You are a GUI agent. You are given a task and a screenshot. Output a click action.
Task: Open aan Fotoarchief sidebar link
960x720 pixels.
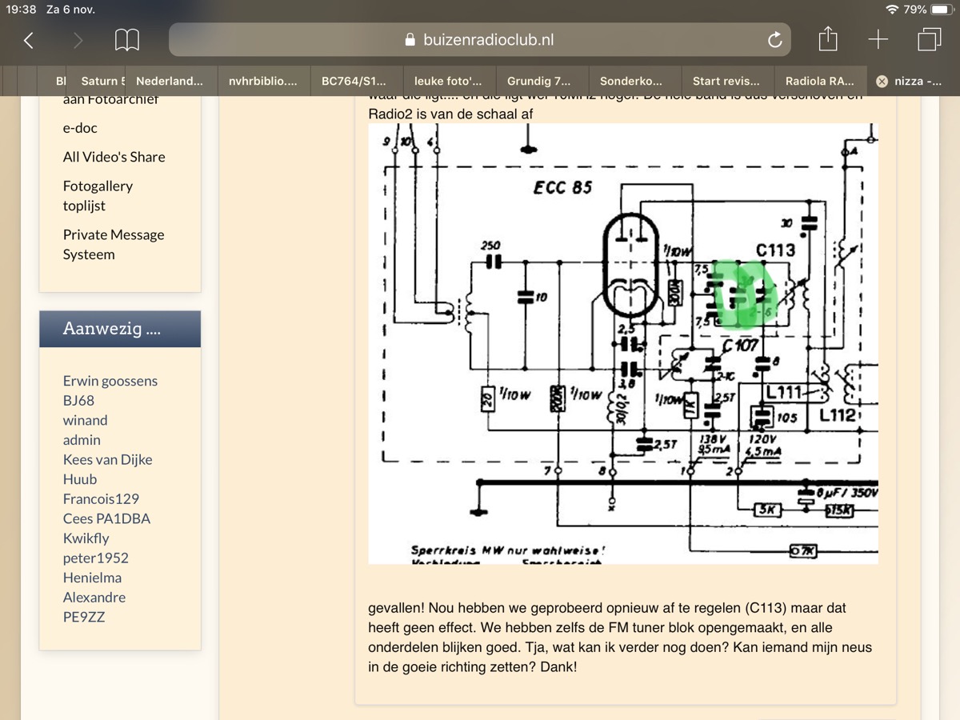click(x=111, y=100)
